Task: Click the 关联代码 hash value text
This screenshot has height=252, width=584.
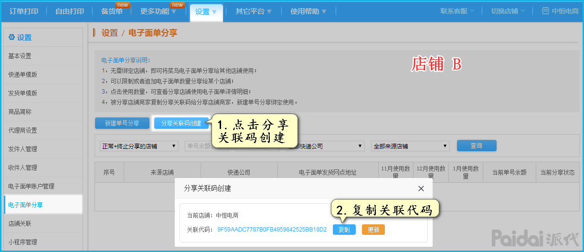Action: pyautogui.click(x=272, y=230)
